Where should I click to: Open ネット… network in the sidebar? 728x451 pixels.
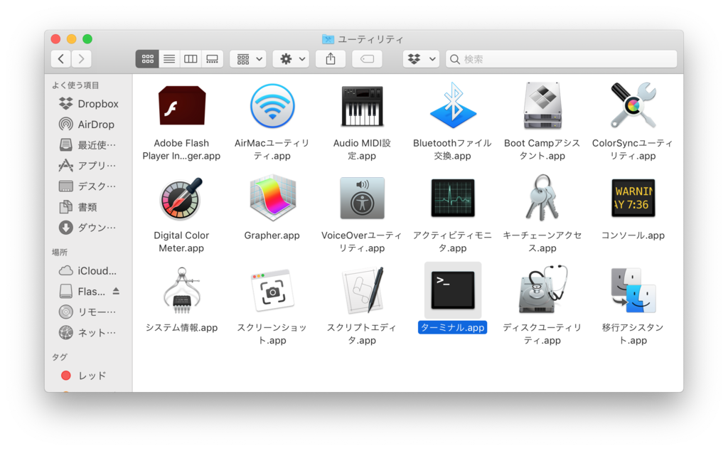click(x=88, y=332)
